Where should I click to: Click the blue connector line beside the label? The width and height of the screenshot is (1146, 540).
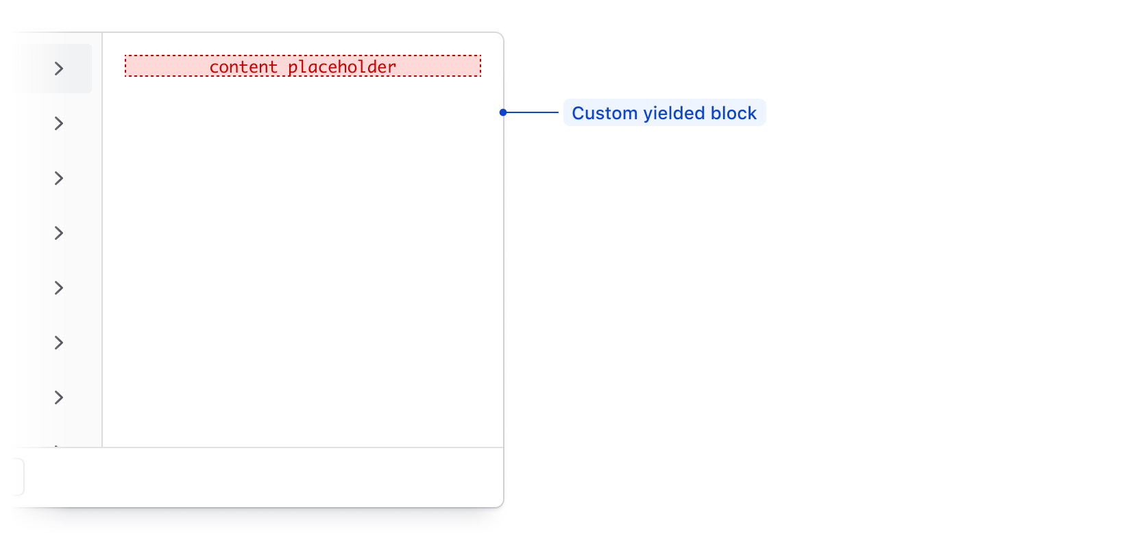coord(533,112)
